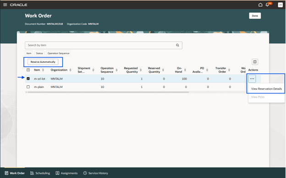Open the Item filter chip
286x178 pixels.
point(29,53)
